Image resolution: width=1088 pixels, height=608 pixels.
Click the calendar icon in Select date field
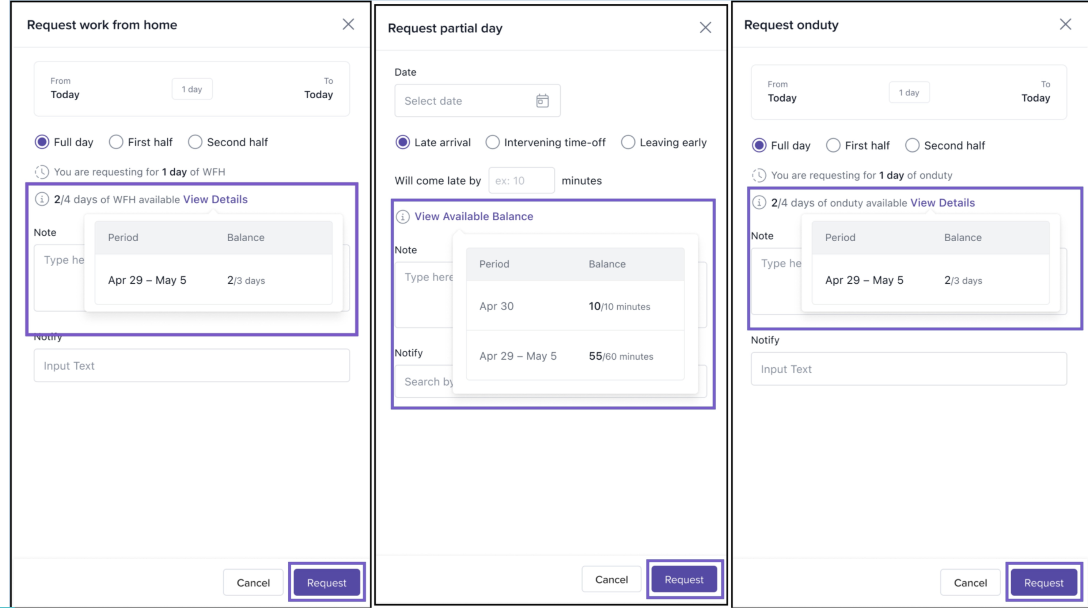coord(542,101)
